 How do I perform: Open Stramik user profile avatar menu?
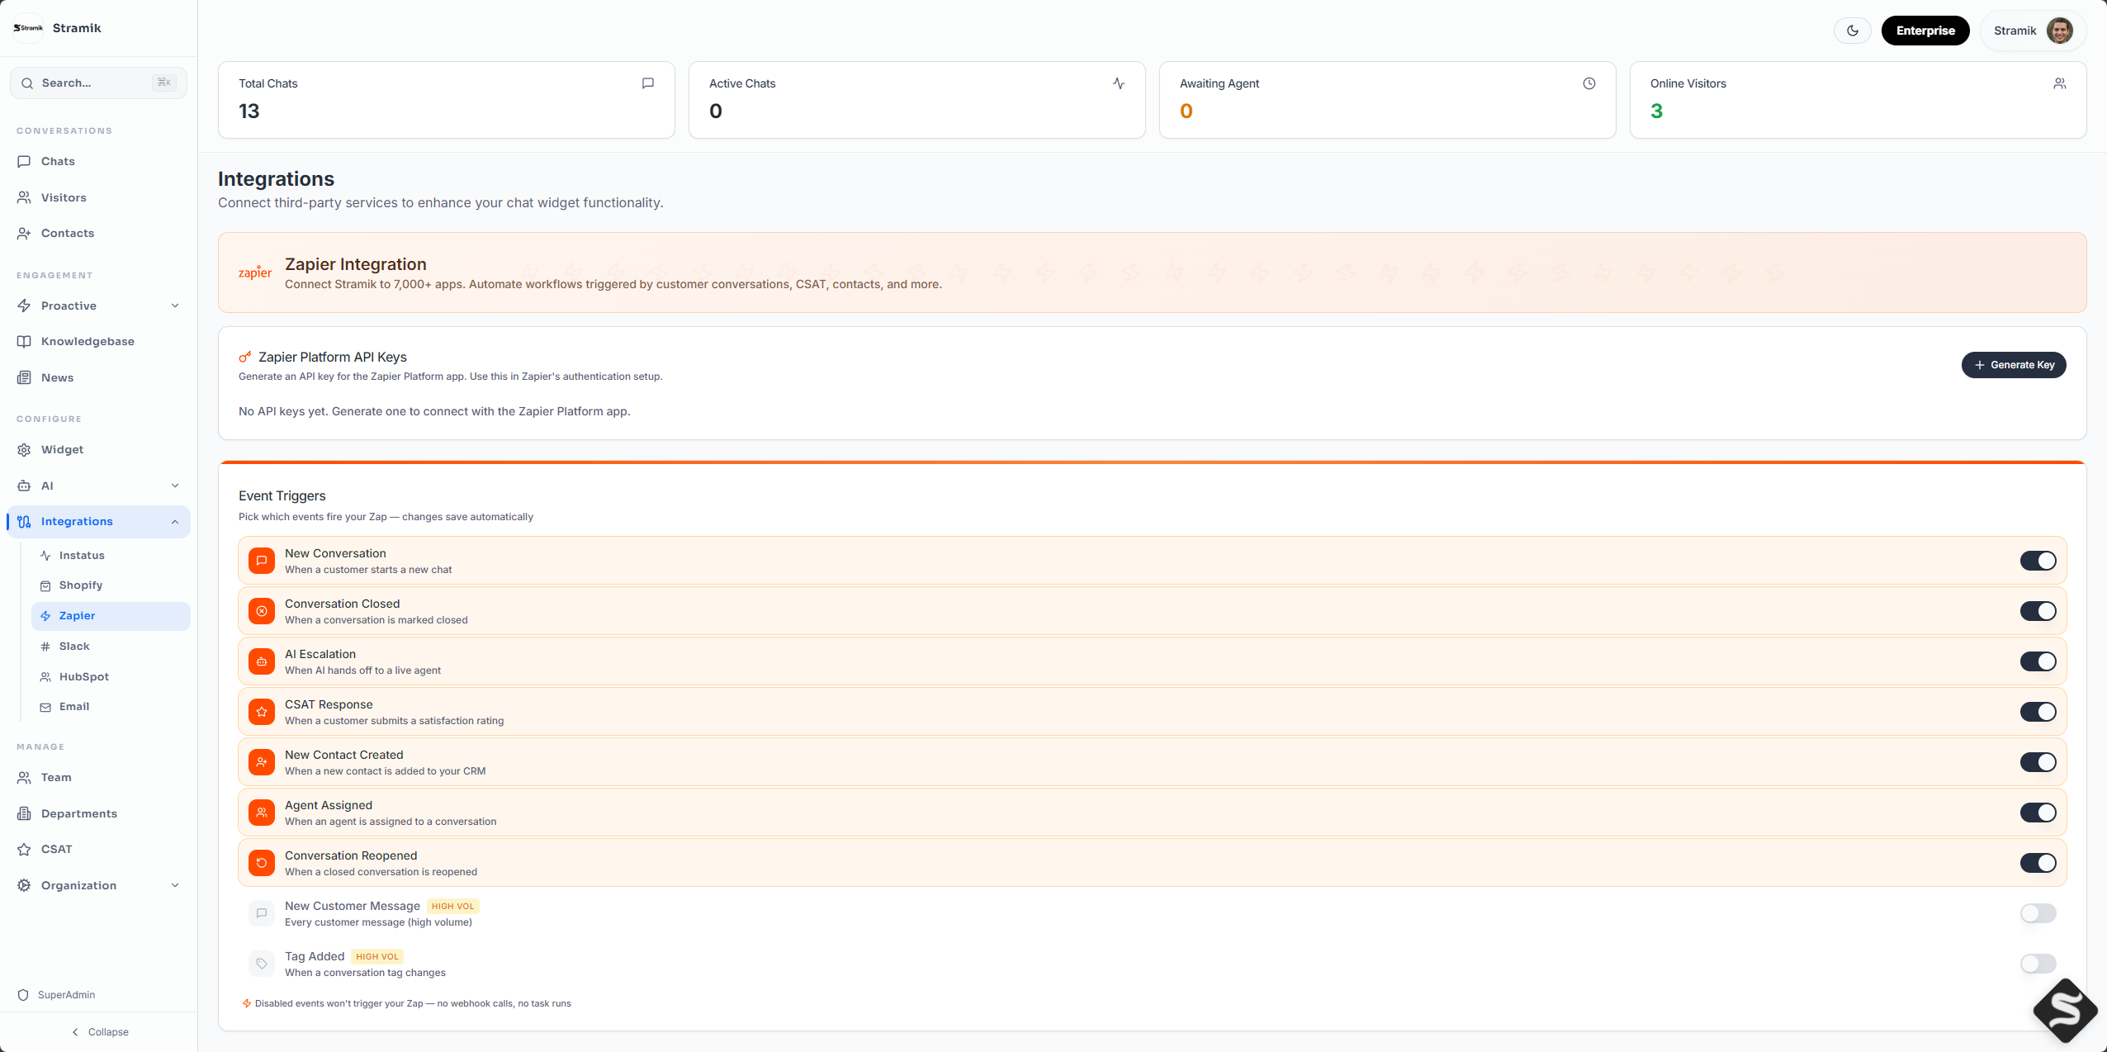tap(2059, 31)
